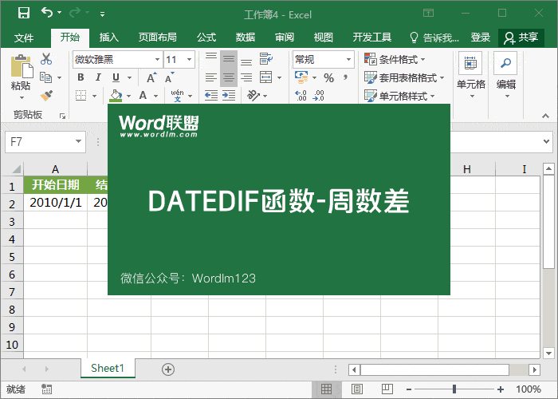Select the Cut scissors icon
Screen dimensions: 558x399
pos(46,59)
